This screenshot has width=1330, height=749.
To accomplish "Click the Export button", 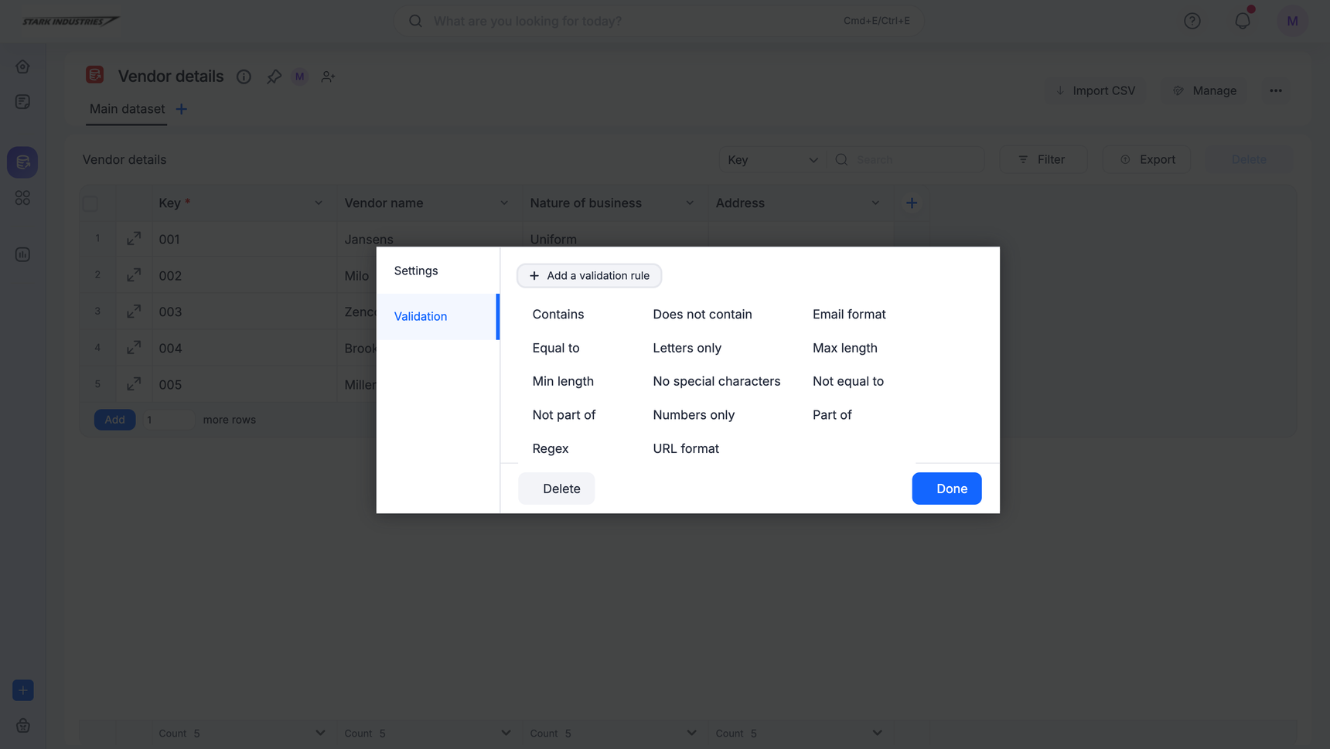I will (x=1147, y=159).
